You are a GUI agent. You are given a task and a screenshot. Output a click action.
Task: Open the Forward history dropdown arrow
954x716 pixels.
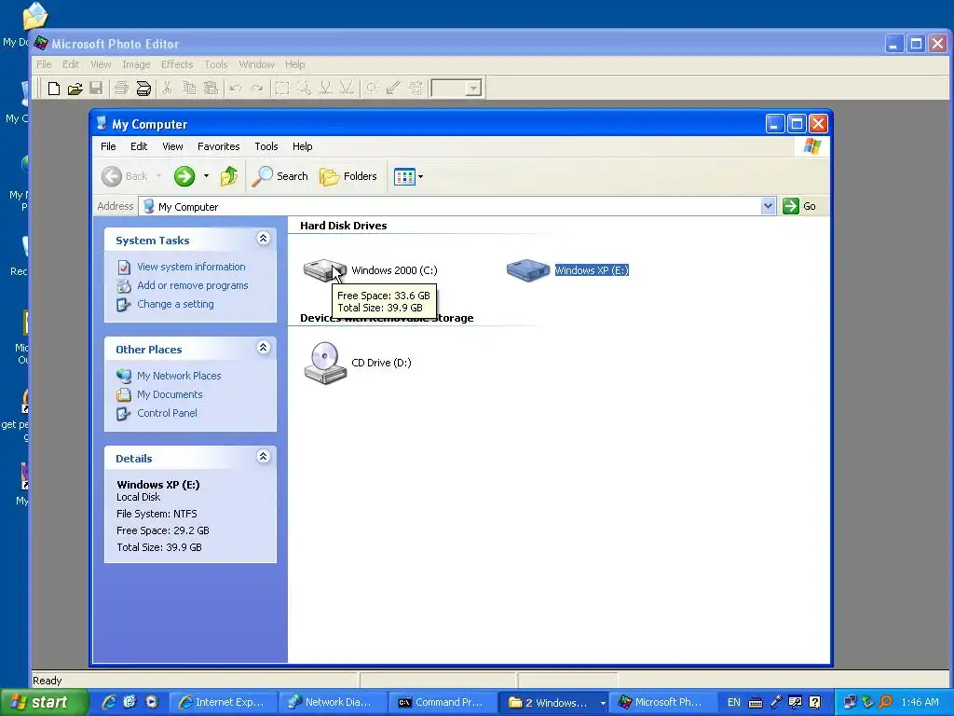point(206,176)
